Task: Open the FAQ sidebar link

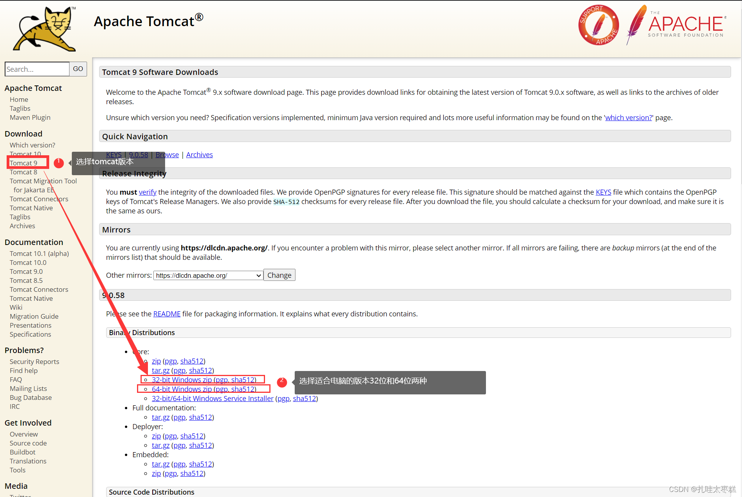Action: click(16, 380)
